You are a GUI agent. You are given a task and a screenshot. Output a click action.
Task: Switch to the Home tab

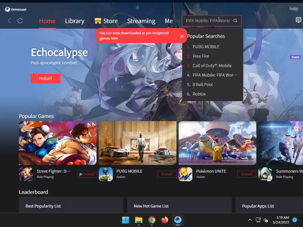(47, 21)
